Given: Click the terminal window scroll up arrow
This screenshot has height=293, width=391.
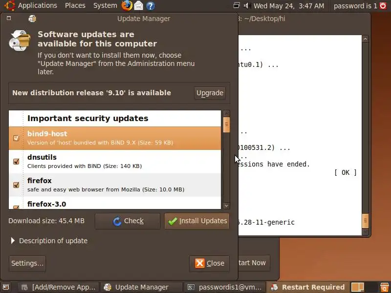Looking at the screenshot, I should coord(365,39).
